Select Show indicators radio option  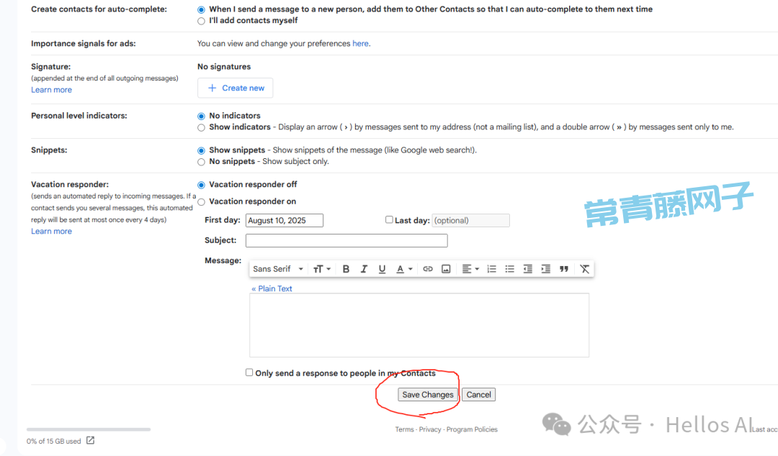tap(201, 127)
